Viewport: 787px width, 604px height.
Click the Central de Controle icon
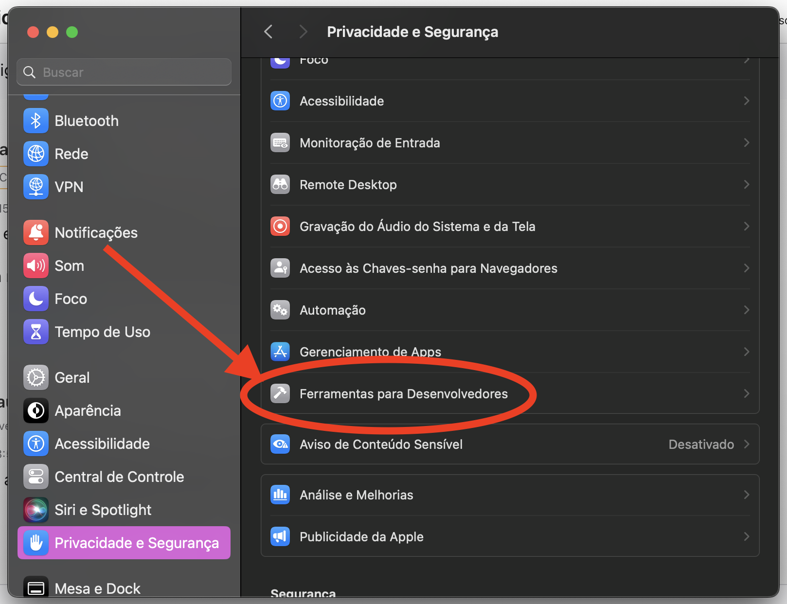click(x=36, y=477)
